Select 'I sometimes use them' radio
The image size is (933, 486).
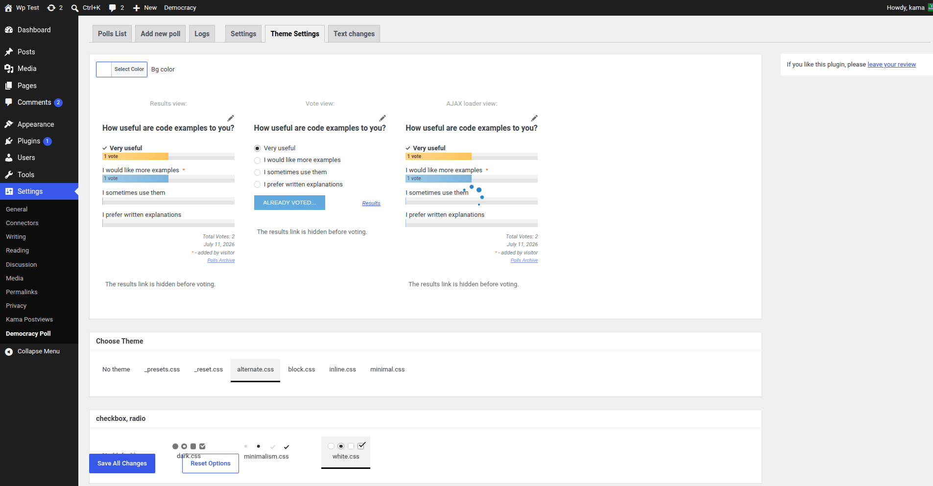pyautogui.click(x=257, y=172)
